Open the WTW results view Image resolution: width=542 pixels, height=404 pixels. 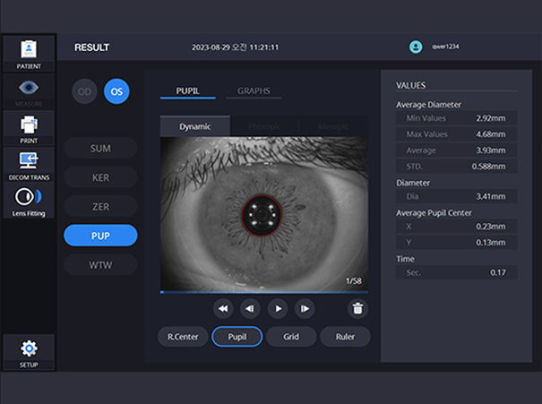(x=100, y=265)
